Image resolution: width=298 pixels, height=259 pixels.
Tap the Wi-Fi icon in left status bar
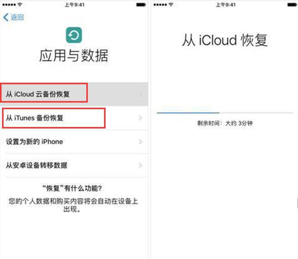[20, 5]
